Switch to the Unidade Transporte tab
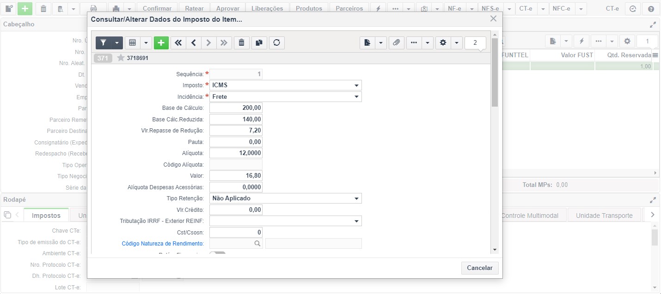Screen dimensions: 661x294 coord(604,216)
